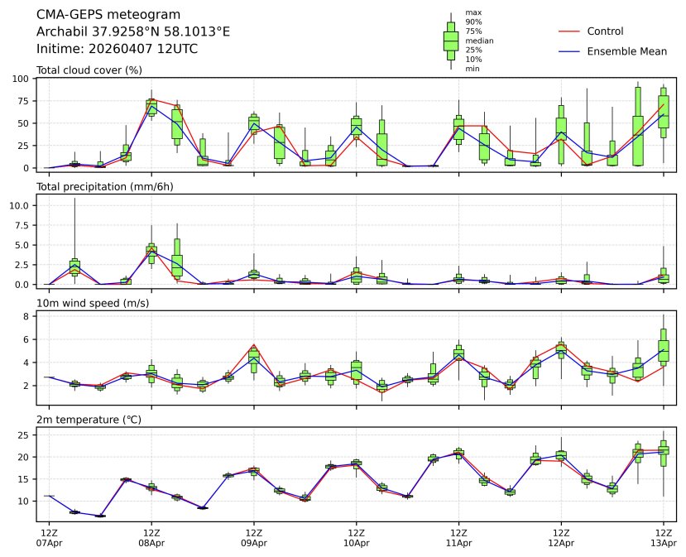Click the '10.0' precipitation y-axis tick label
This screenshot has height=557, width=686.
pyautogui.click(x=19, y=205)
